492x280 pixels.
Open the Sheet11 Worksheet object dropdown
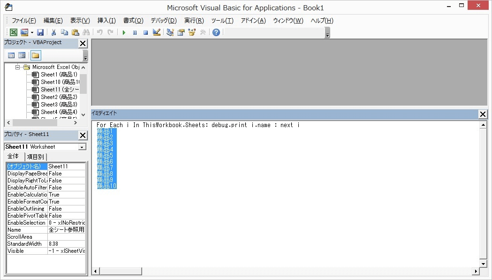click(82, 147)
